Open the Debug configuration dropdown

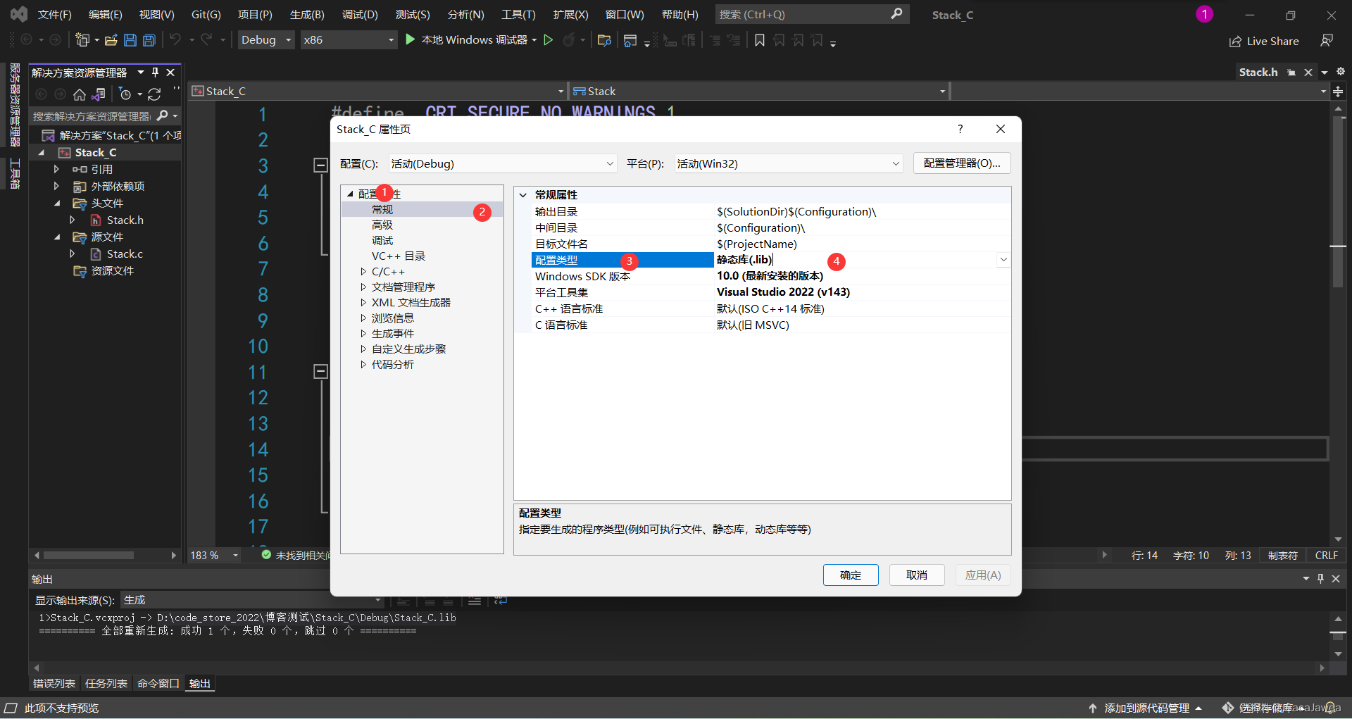point(266,40)
